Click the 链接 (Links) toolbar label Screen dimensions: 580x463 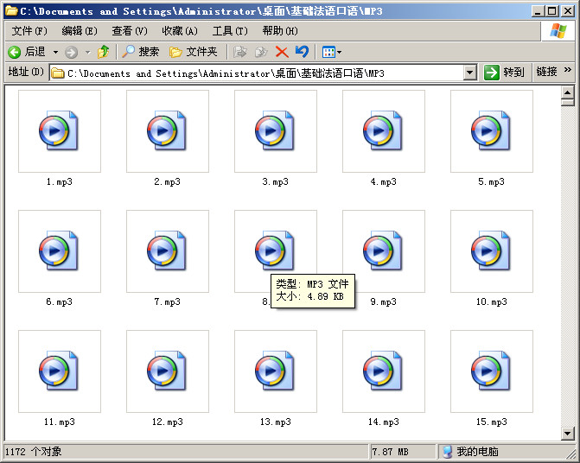click(546, 72)
